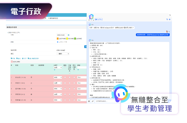Image resolution: width=187 pixels, height=123 pixels.
Task: Expand the 缺席 dropdown in row 1
Action: 58,77
